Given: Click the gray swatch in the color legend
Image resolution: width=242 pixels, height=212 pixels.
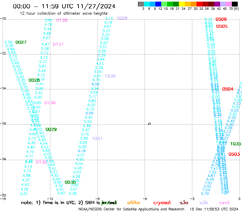Looking at the screenshot, I should pos(141,4).
